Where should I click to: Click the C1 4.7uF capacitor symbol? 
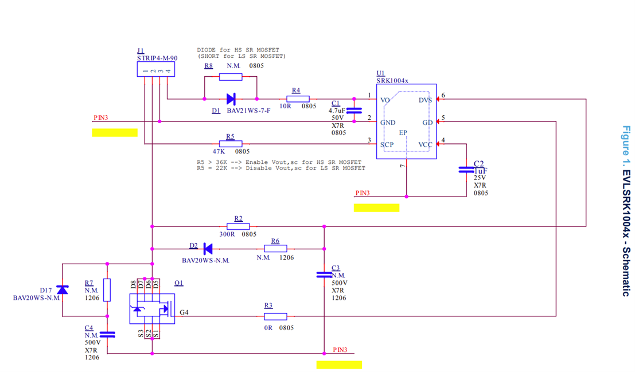[x=355, y=110]
